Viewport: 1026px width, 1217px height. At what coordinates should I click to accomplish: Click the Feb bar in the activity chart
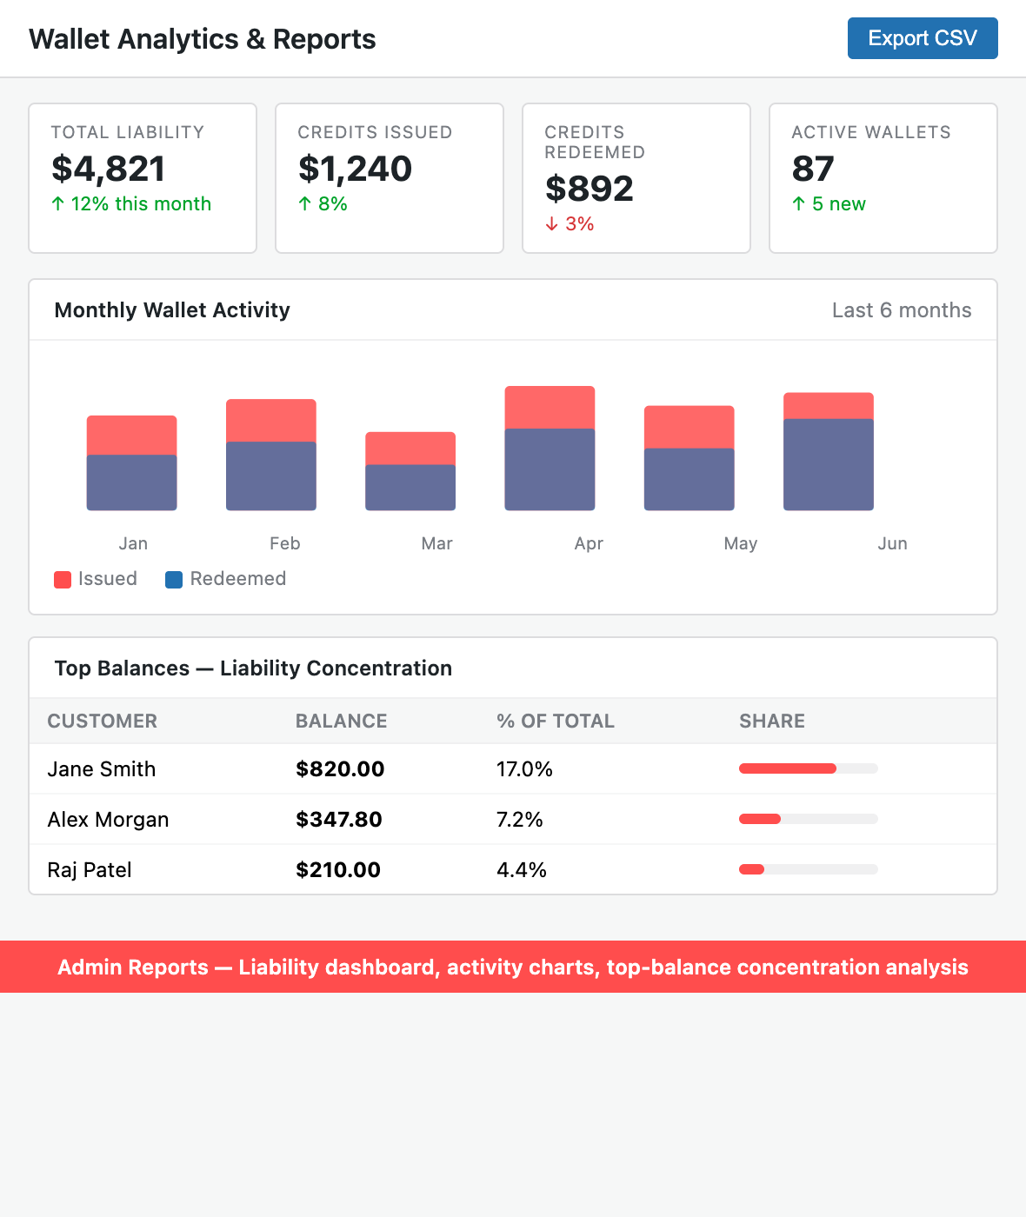(271, 455)
